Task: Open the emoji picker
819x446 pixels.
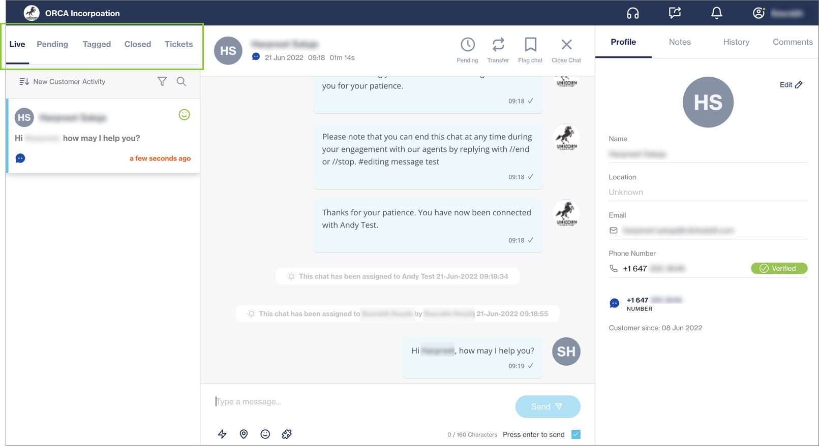Action: coord(265,434)
